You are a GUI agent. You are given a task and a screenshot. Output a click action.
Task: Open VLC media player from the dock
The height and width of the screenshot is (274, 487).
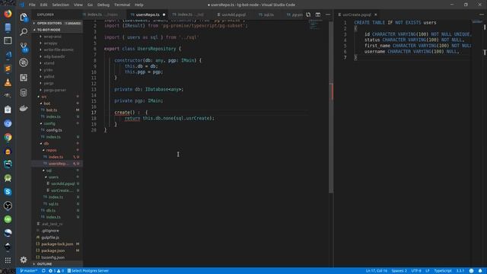point(8,82)
